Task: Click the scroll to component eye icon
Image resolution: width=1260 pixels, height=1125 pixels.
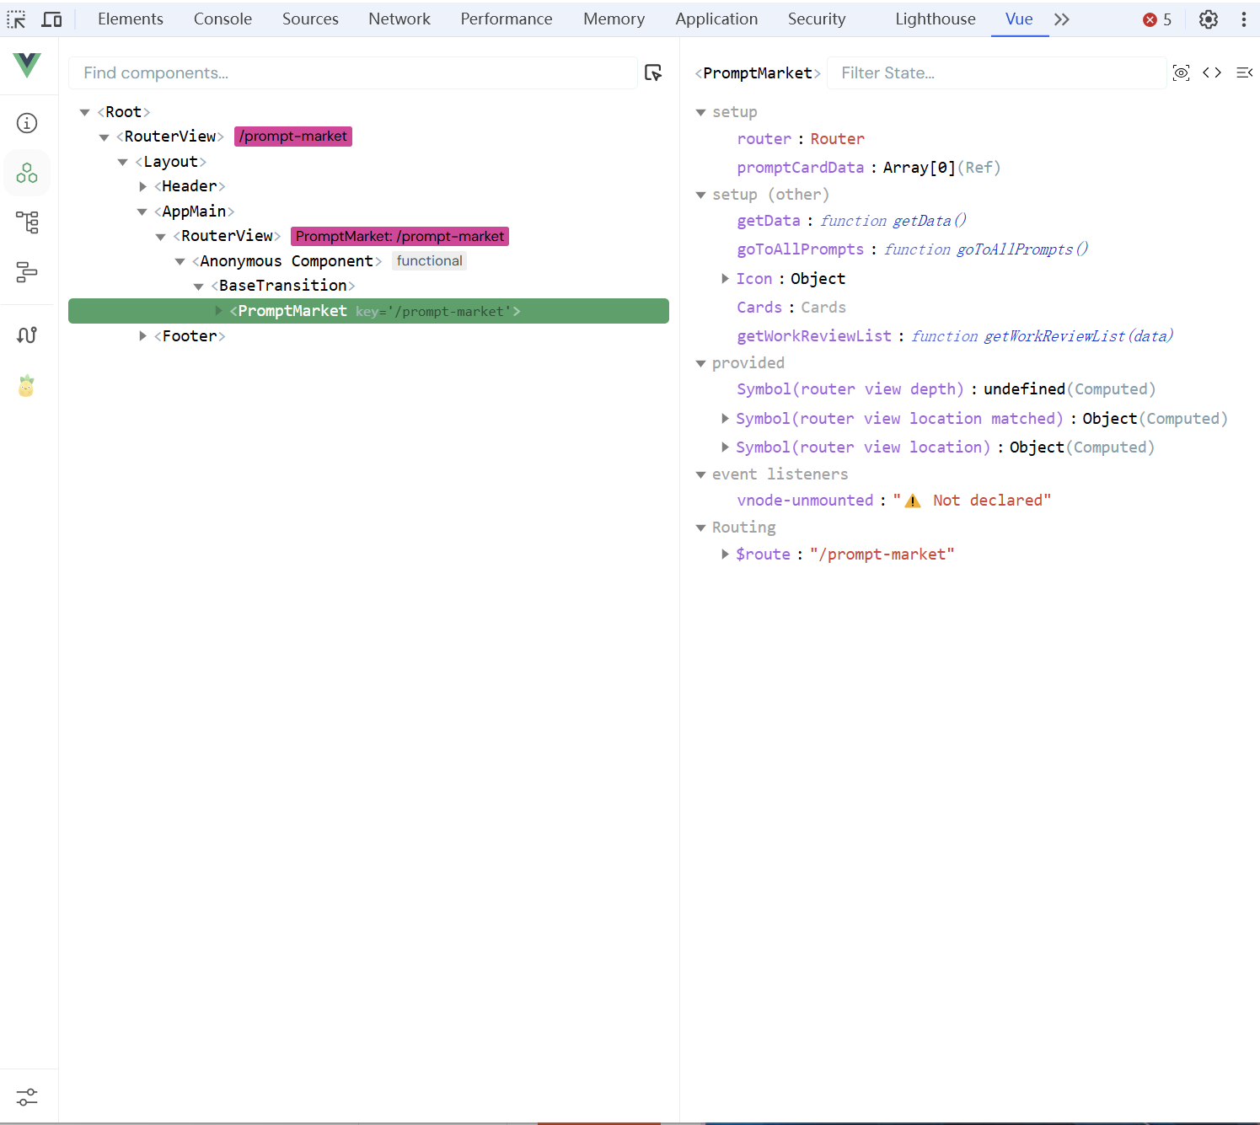Action: click(1182, 73)
